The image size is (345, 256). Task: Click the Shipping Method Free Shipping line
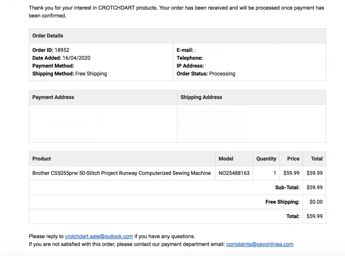(x=69, y=74)
